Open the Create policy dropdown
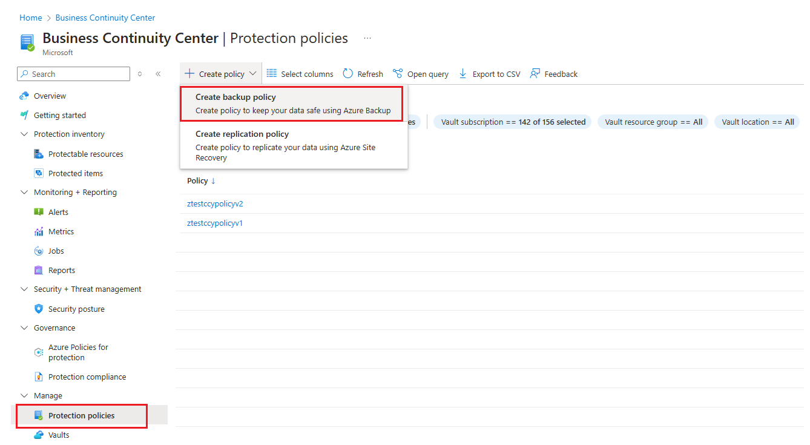 (221, 74)
